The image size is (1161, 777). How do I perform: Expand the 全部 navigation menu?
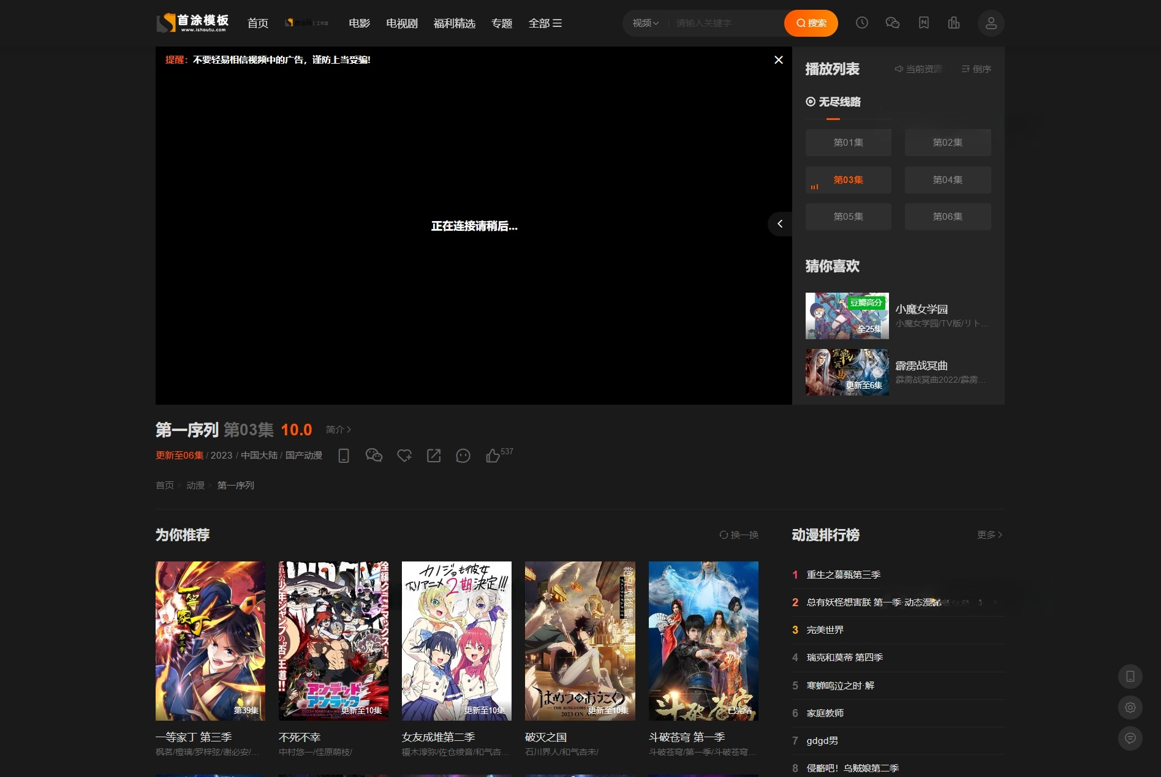click(545, 23)
